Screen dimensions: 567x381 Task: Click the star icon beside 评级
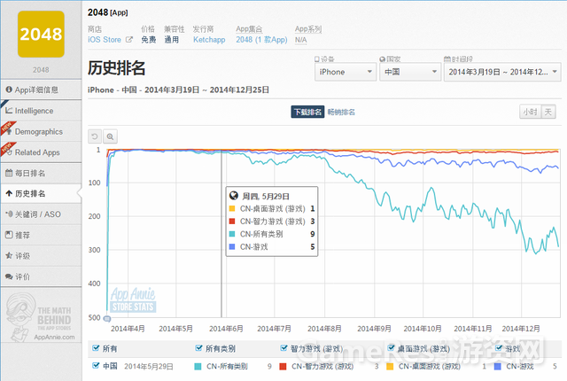pyautogui.click(x=9, y=255)
